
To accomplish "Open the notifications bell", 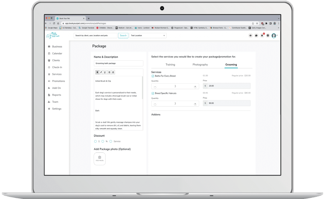I will tap(262, 36).
